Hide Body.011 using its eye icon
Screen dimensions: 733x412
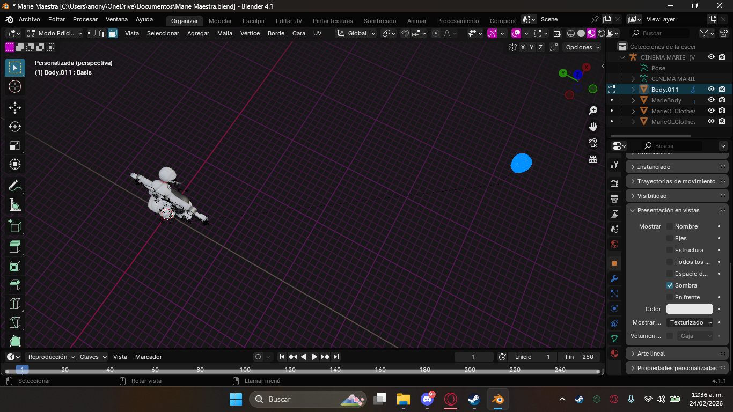tap(711, 90)
